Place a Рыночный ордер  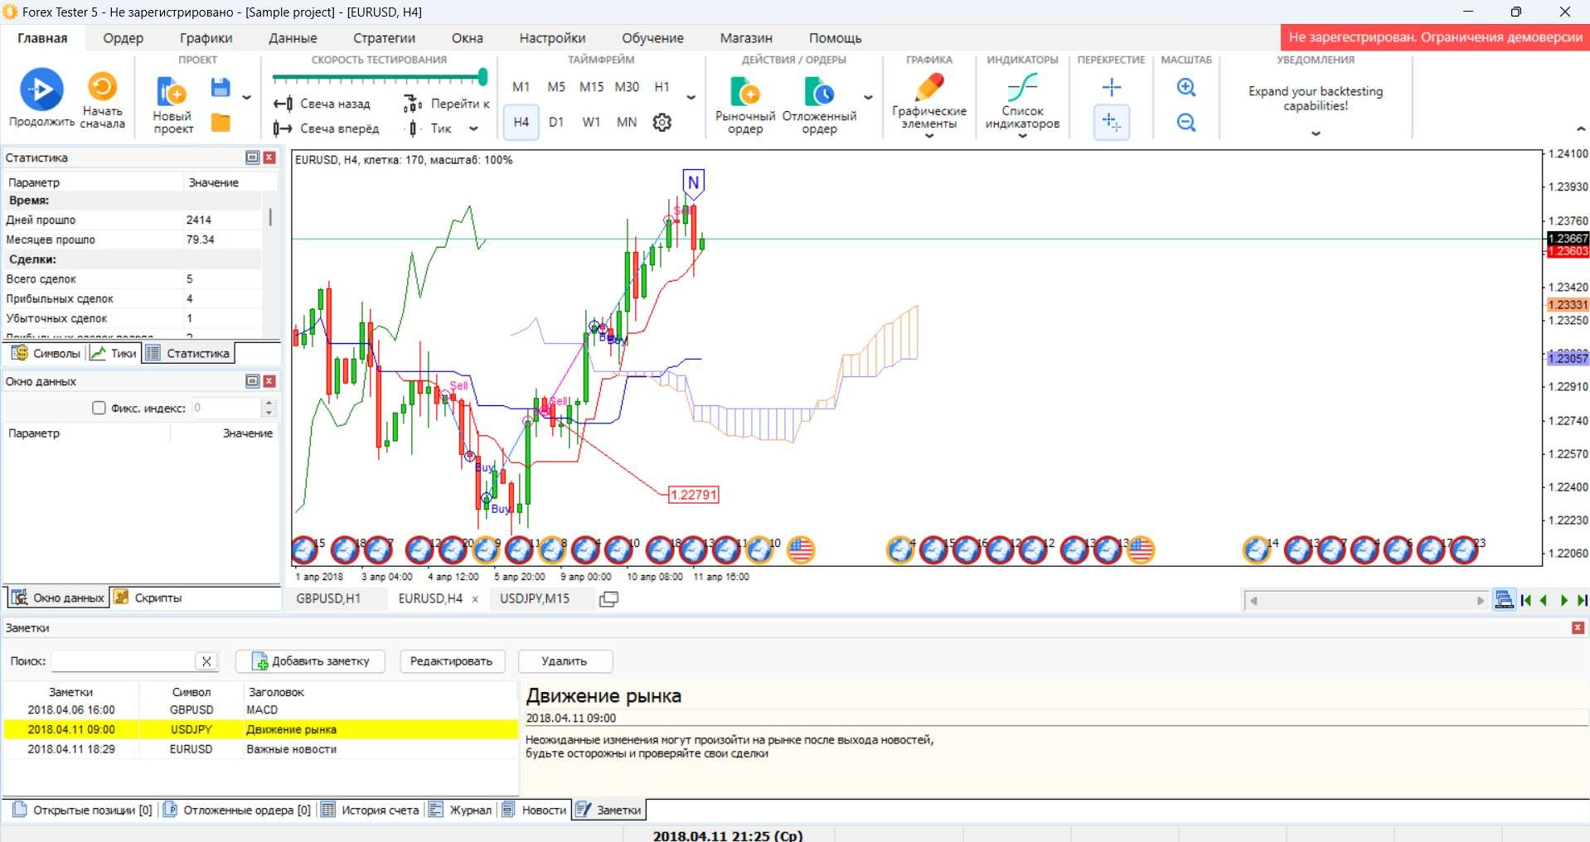point(745,105)
